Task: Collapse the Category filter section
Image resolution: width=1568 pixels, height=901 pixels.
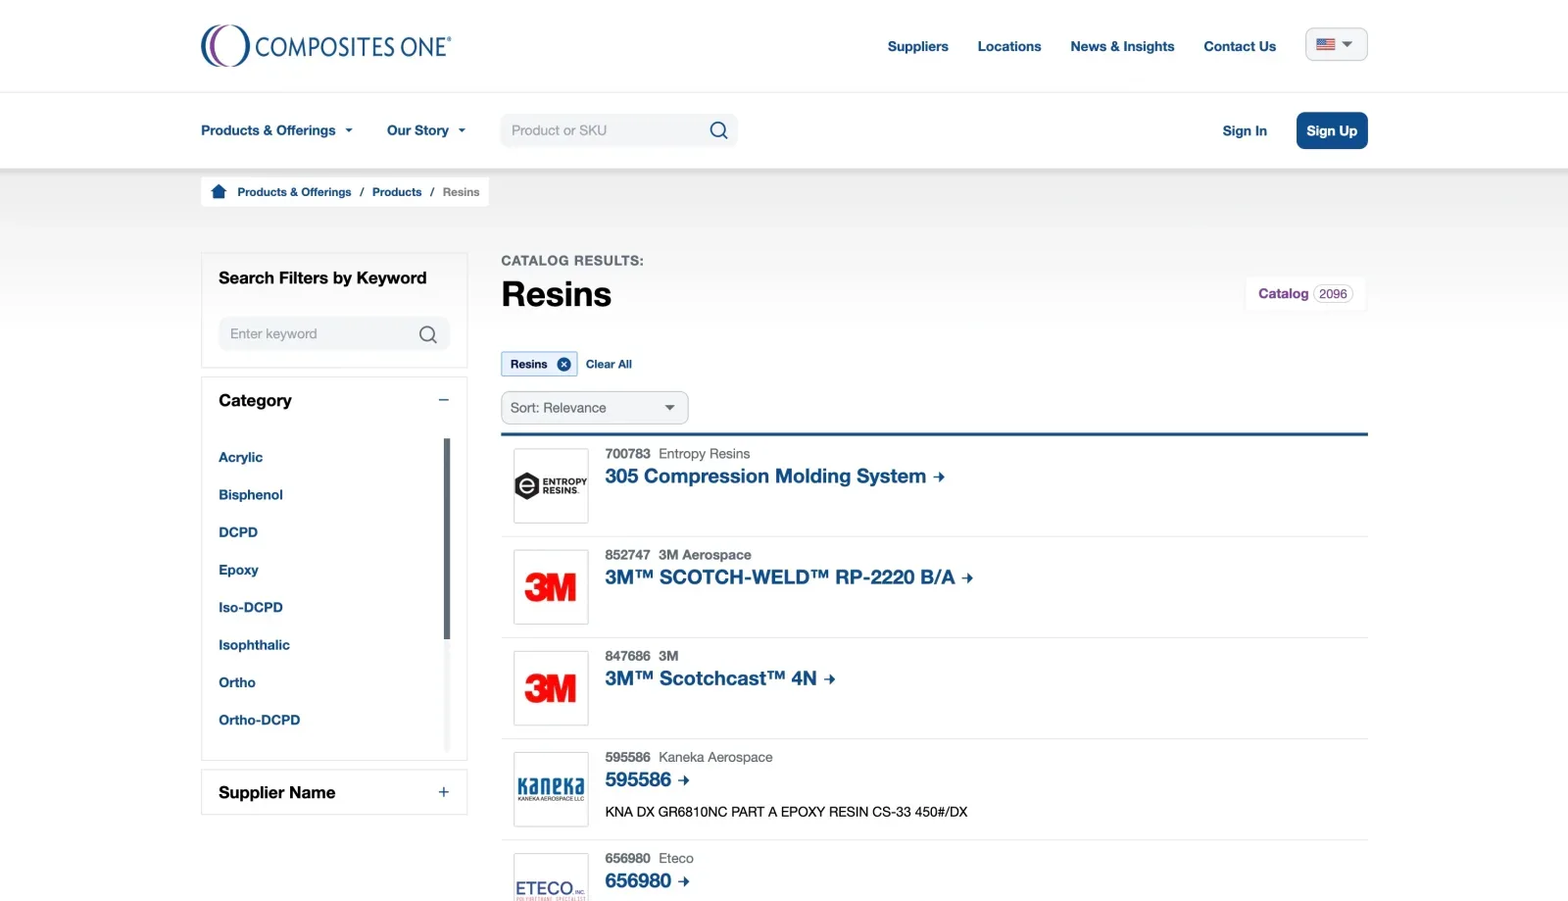Action: [444, 400]
